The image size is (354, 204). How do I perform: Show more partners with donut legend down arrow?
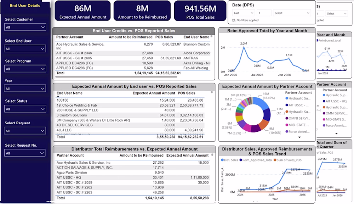(x=299, y=137)
